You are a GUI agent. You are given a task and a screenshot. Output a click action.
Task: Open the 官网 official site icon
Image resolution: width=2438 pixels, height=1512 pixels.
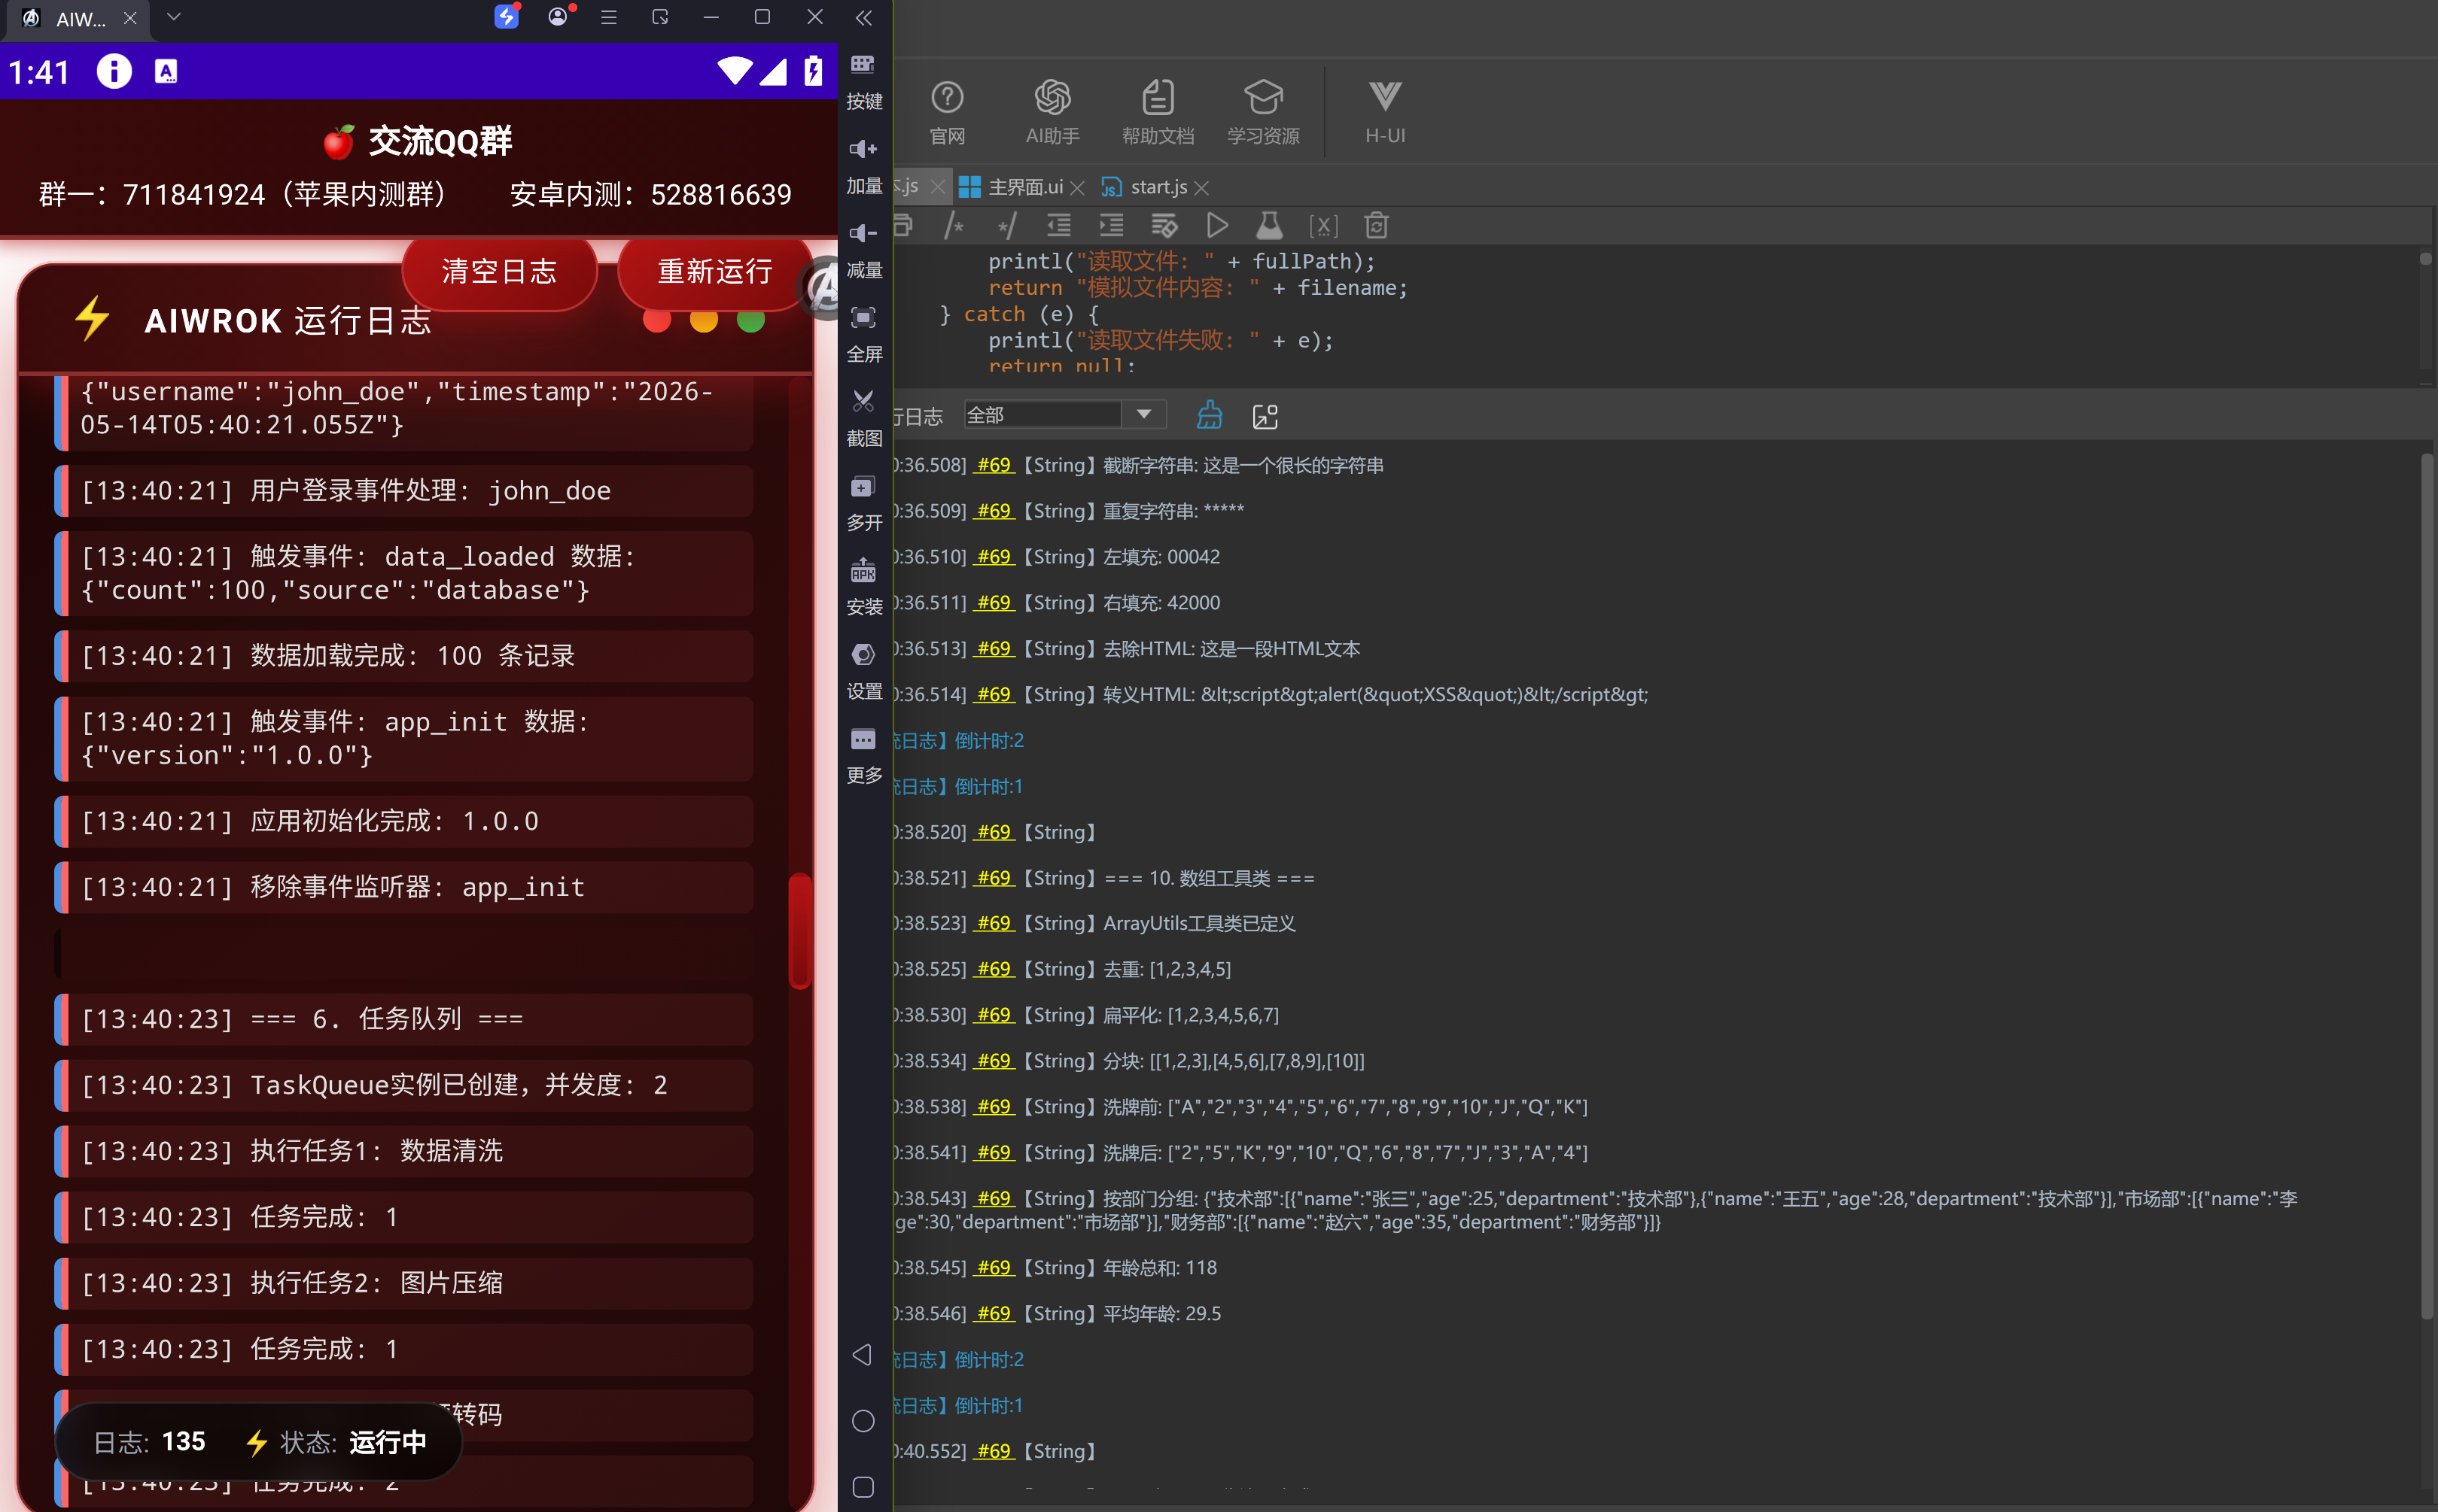coord(946,112)
